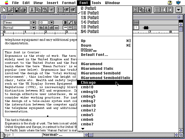
Task: Open the View menu
Action: [x=38, y=3]
